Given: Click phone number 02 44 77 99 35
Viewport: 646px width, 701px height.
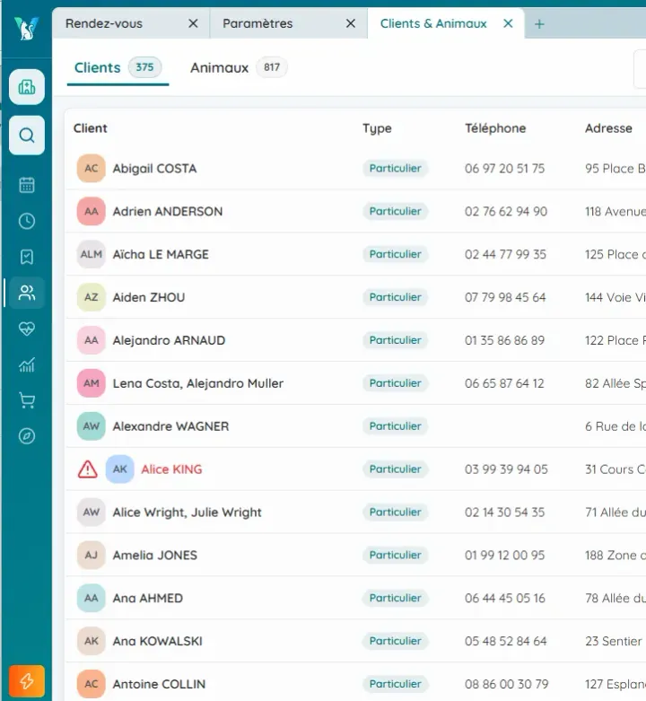Looking at the screenshot, I should 505,254.
